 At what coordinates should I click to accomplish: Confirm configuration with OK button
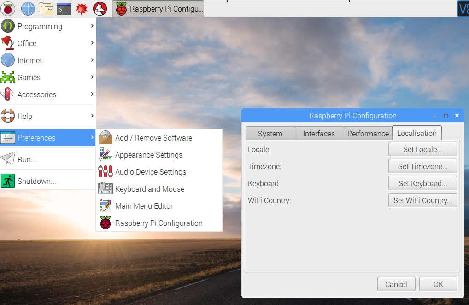point(438,284)
